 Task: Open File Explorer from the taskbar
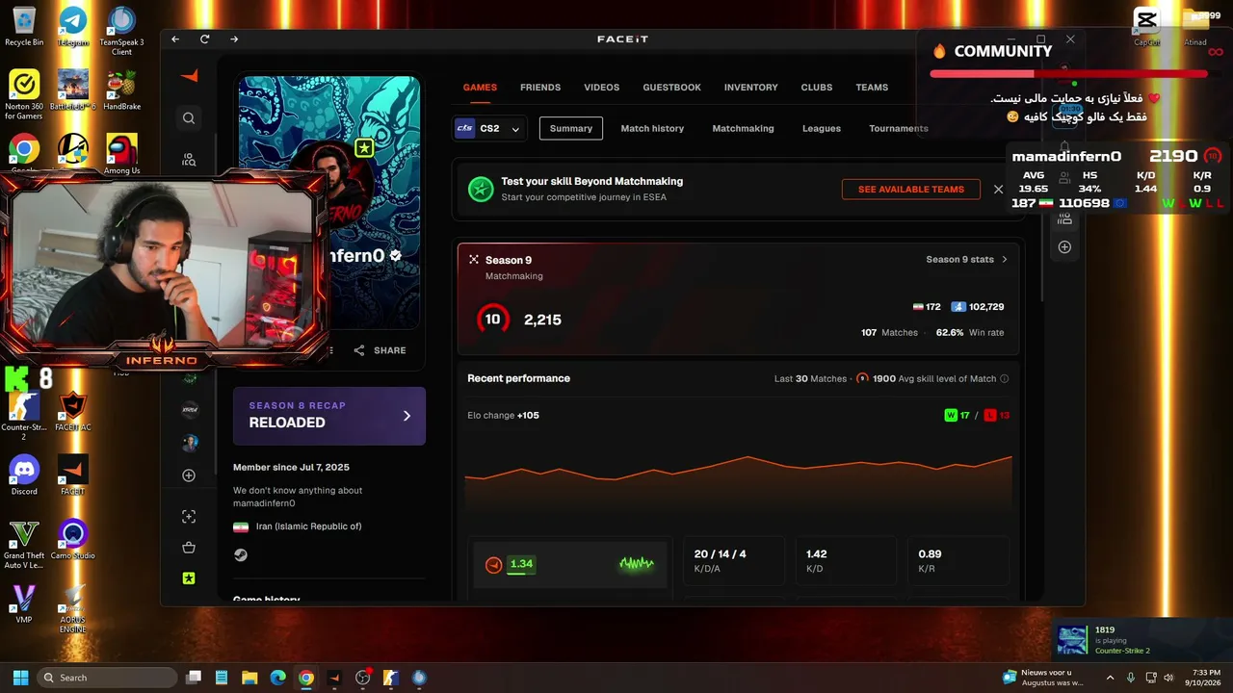[249, 678]
